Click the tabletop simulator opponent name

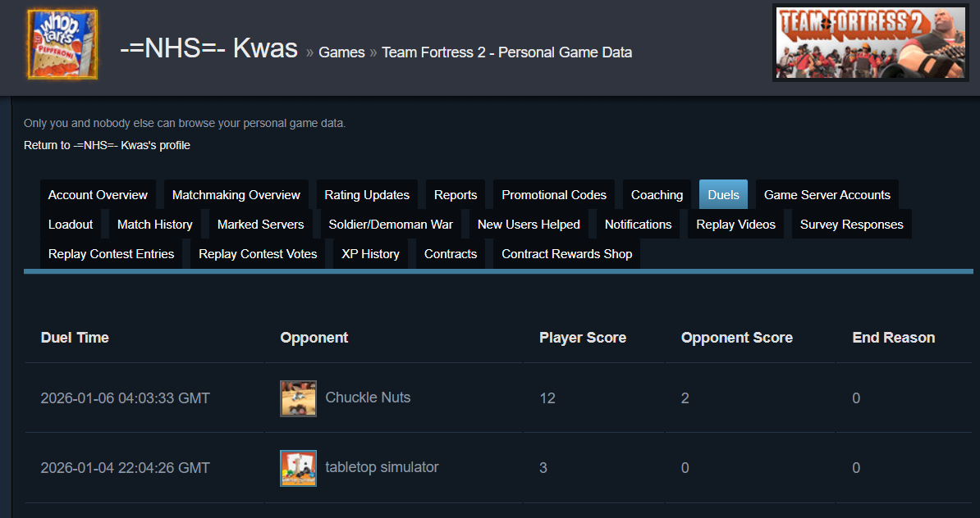point(382,467)
